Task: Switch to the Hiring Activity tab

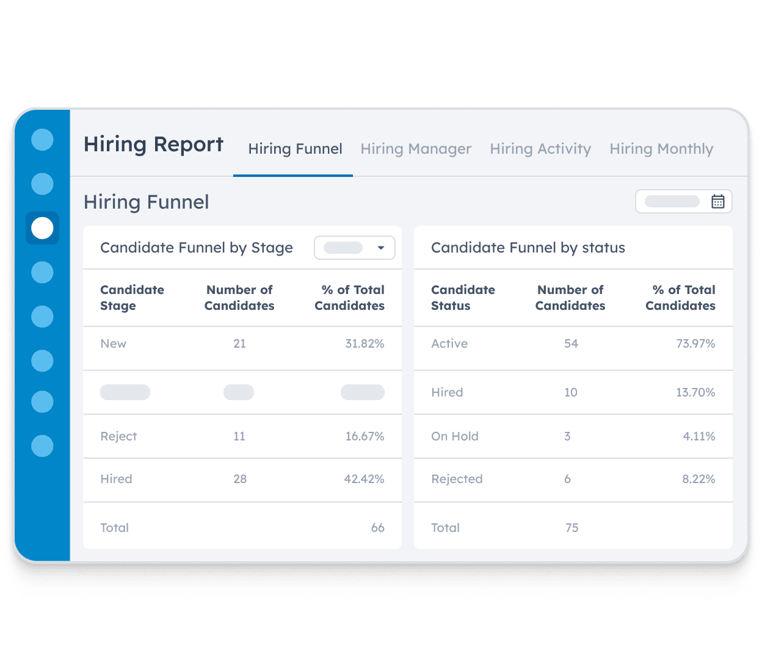Action: [540, 149]
